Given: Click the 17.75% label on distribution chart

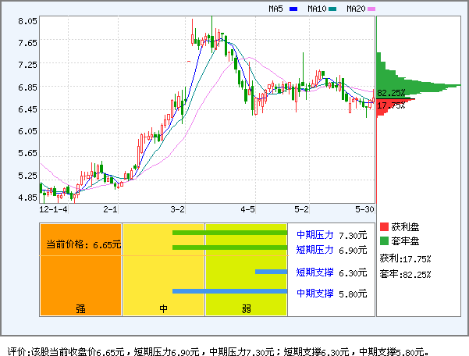Looking at the screenshot, I should (391, 105).
